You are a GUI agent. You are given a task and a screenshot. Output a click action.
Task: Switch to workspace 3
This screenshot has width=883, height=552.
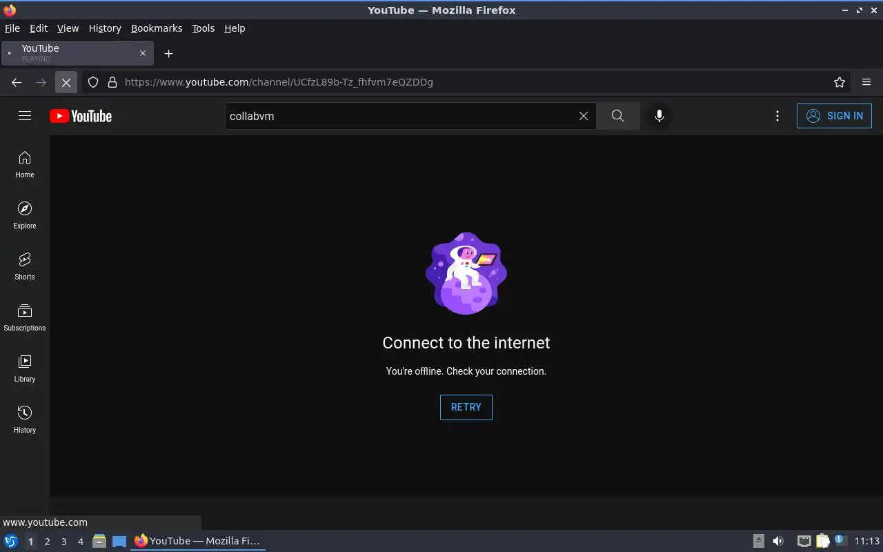click(x=64, y=542)
